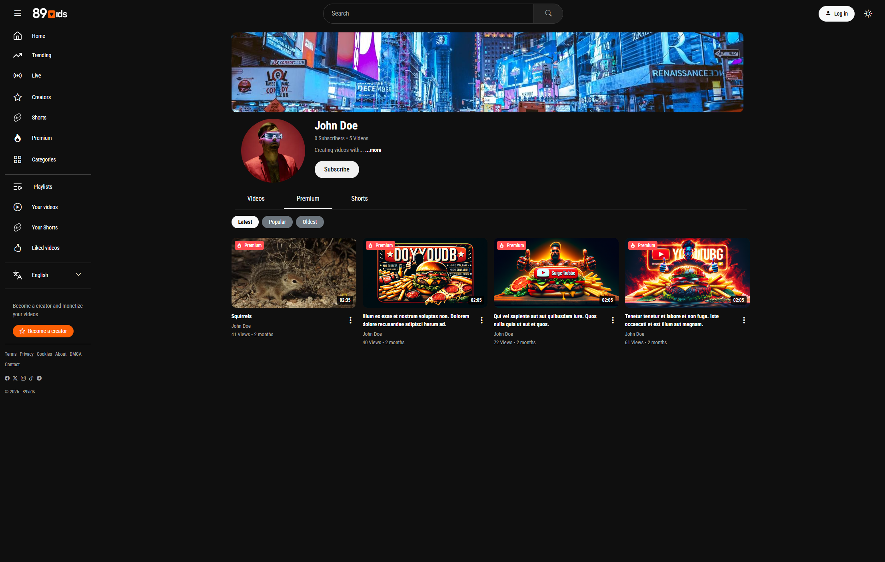Go to Live streams icon
Image resolution: width=885 pixels, height=562 pixels.
click(x=18, y=76)
